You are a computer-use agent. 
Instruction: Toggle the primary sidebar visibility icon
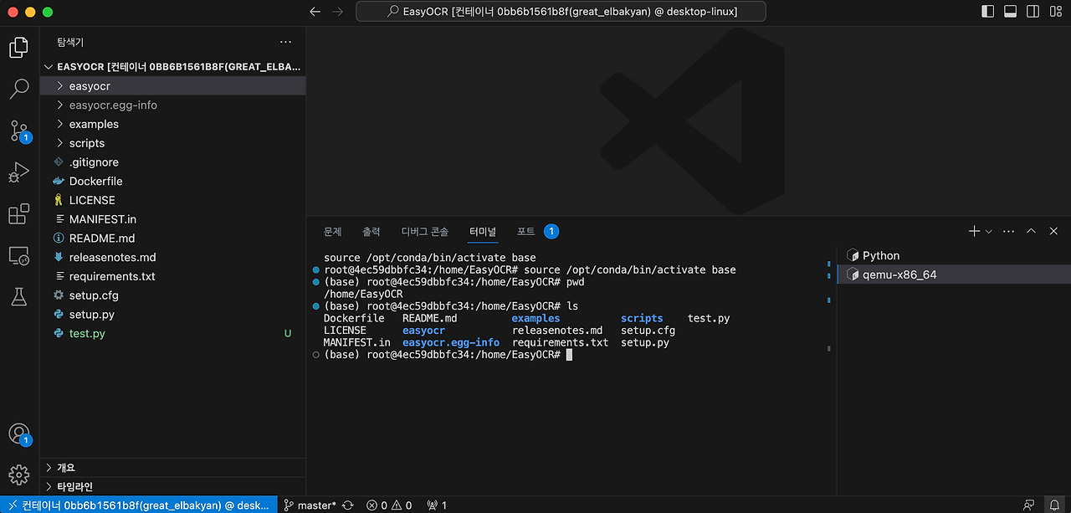click(987, 11)
